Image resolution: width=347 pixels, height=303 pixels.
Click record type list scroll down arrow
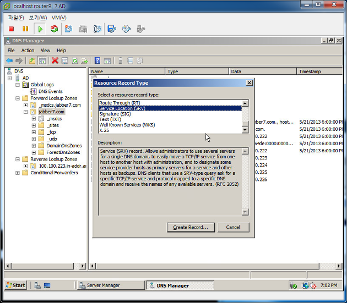(x=245, y=130)
